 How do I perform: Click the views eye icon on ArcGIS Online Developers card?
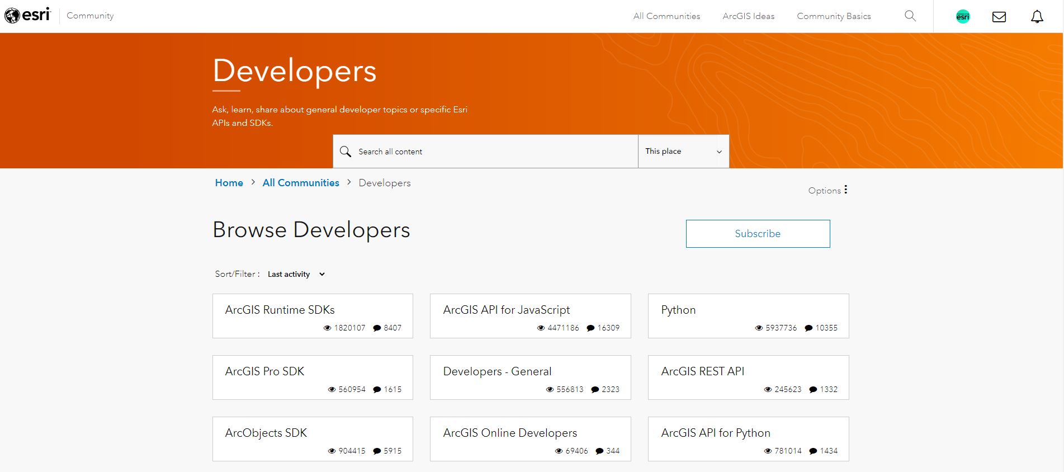[x=559, y=451]
